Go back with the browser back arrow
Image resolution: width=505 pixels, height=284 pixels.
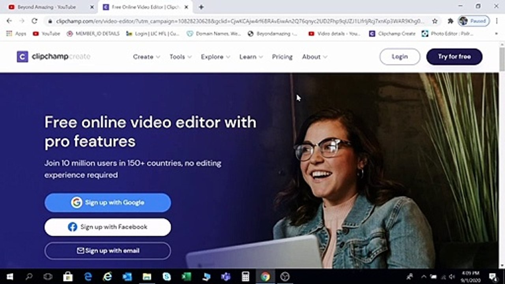pos(9,21)
